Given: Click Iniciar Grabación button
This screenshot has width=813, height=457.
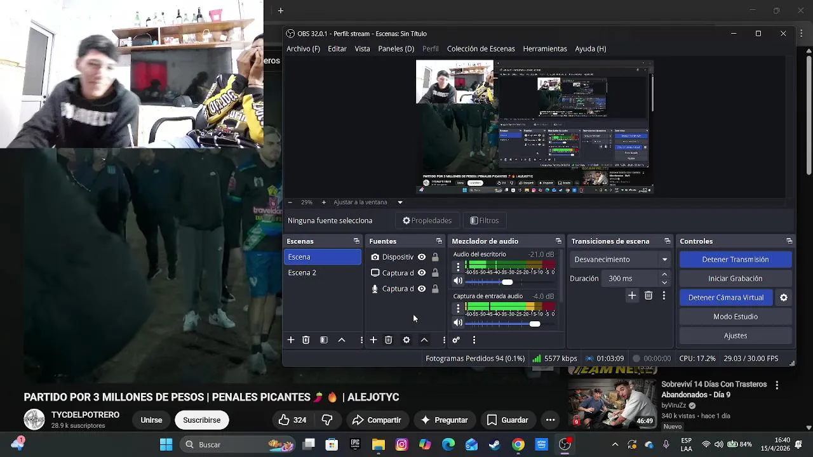Looking at the screenshot, I should tap(736, 279).
